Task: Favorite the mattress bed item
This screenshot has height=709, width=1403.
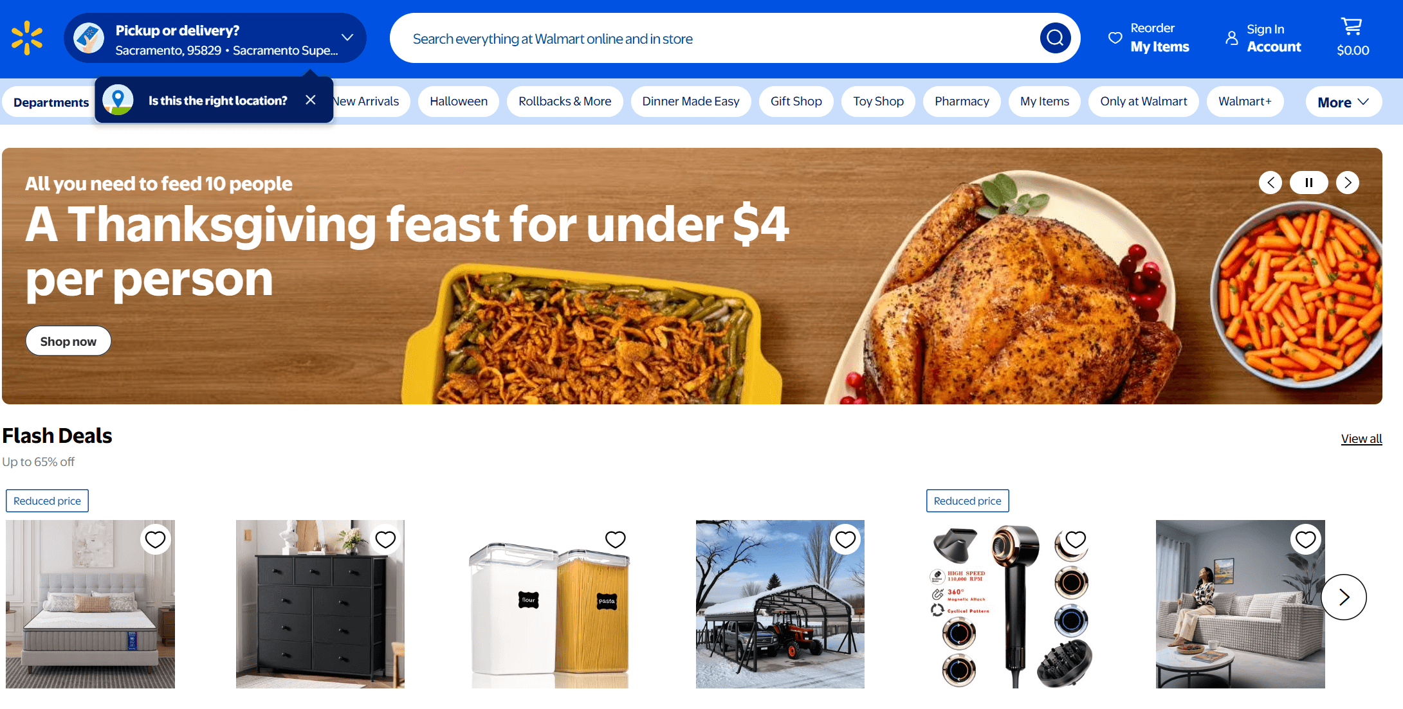Action: [x=155, y=539]
